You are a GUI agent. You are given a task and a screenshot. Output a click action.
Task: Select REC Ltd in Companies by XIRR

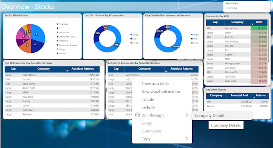tap(229, 46)
